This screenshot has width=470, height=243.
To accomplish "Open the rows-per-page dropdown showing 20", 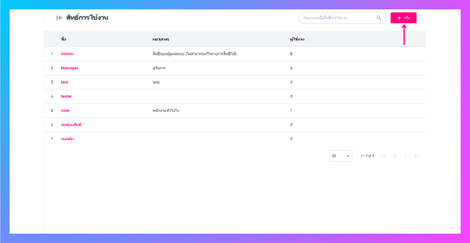I will pos(340,156).
